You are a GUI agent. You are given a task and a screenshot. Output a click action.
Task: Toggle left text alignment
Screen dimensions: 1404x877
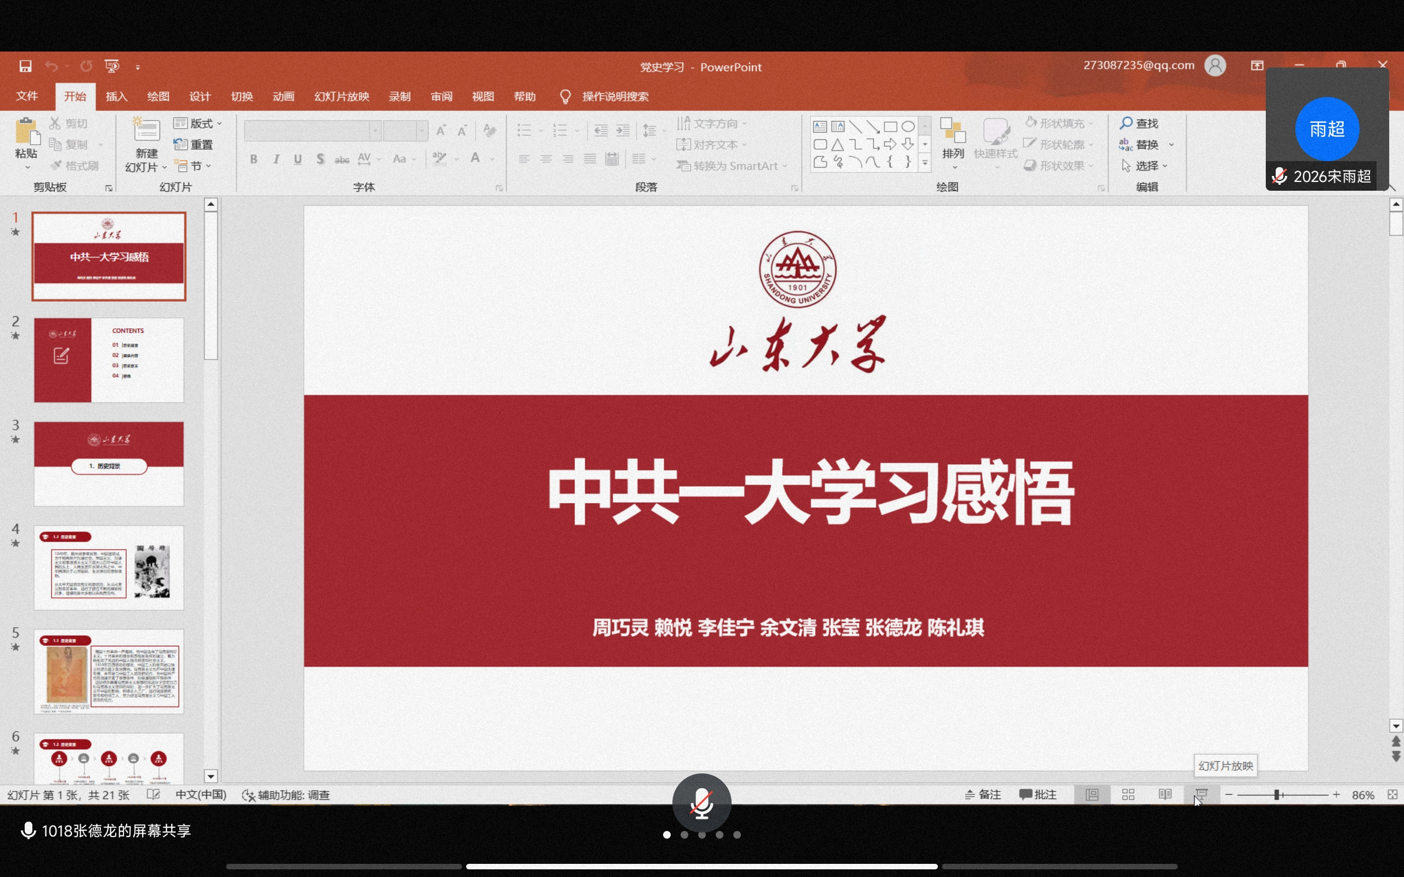click(x=524, y=159)
